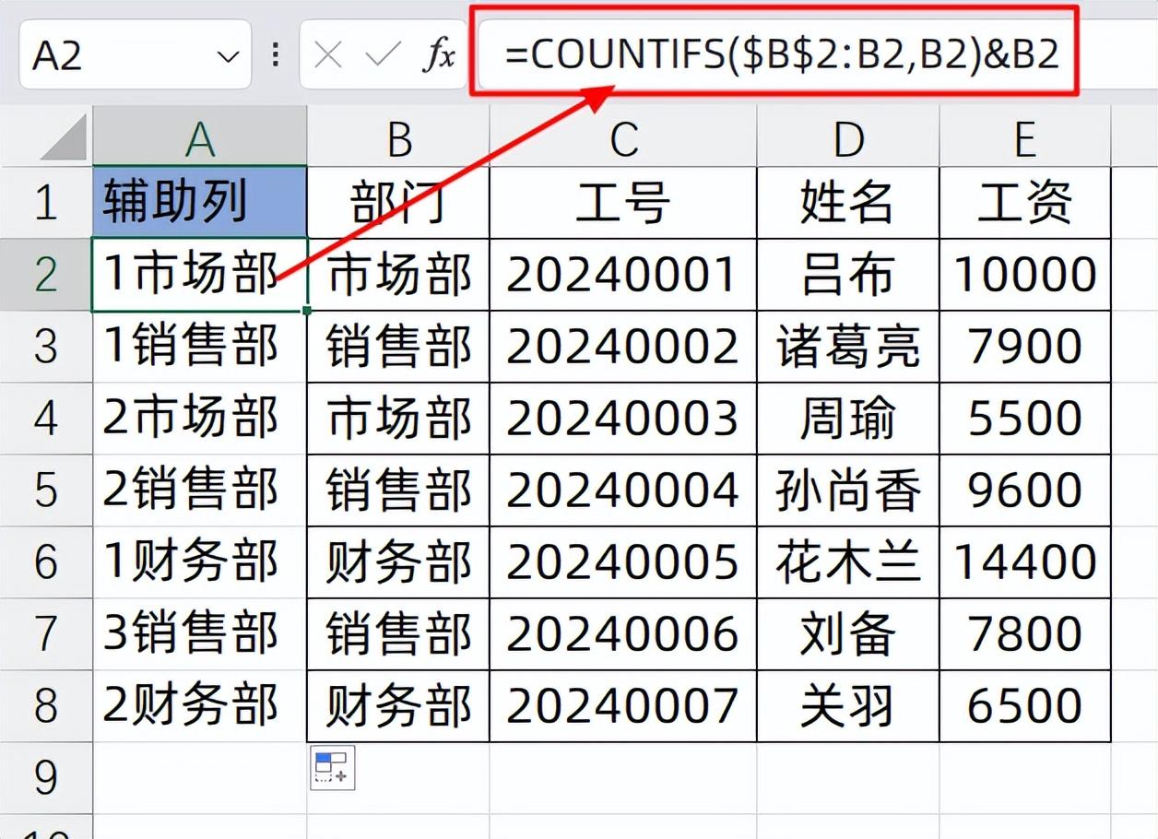Select the name cell 吕布
This screenshot has height=839, width=1158.
847,274
